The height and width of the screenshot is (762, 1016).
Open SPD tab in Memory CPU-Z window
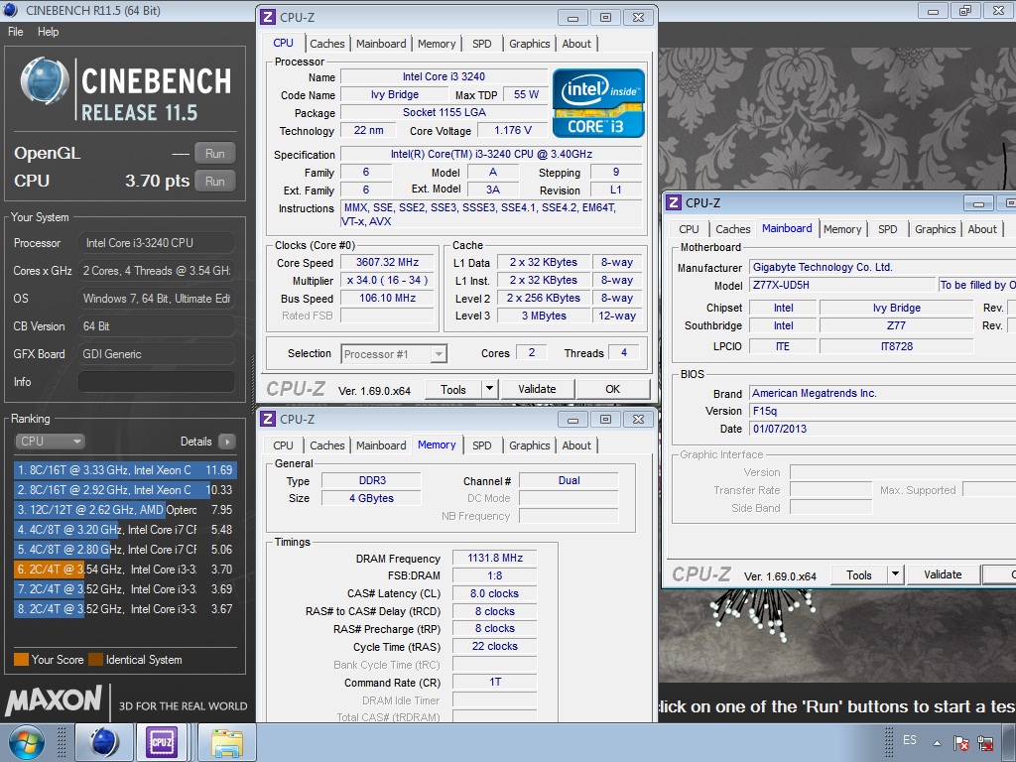click(x=481, y=445)
